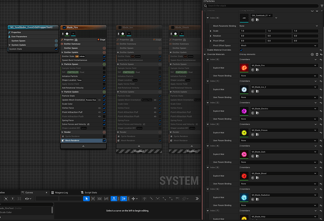The width and height of the screenshot is (324, 221).
Task: Open curve visibility eye dropdown
Action: click(28, 198)
